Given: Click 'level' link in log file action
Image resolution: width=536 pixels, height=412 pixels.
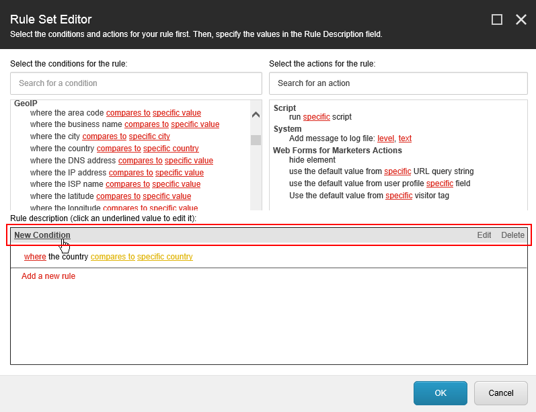Looking at the screenshot, I should pyautogui.click(x=385, y=138).
